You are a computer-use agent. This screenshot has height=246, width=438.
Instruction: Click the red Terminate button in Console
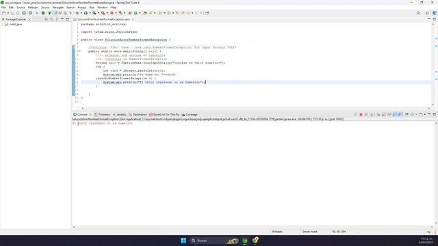(x=361, y=115)
